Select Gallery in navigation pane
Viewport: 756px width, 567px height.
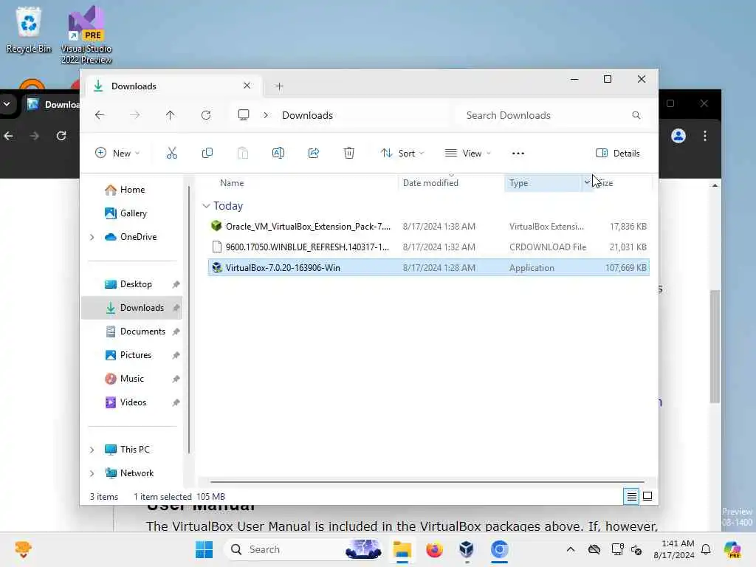coord(132,213)
